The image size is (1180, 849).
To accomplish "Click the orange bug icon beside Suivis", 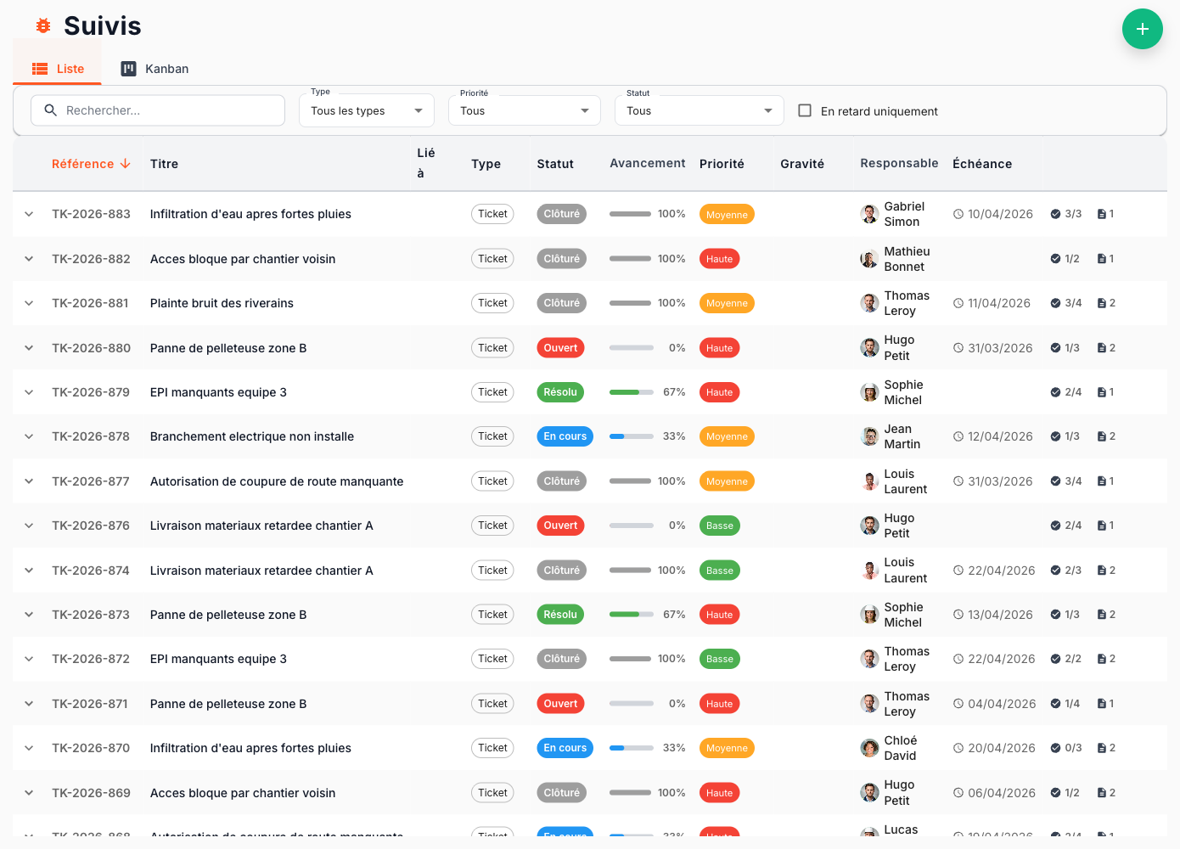I will coord(43,26).
